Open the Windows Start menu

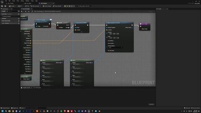[x=3, y=111]
